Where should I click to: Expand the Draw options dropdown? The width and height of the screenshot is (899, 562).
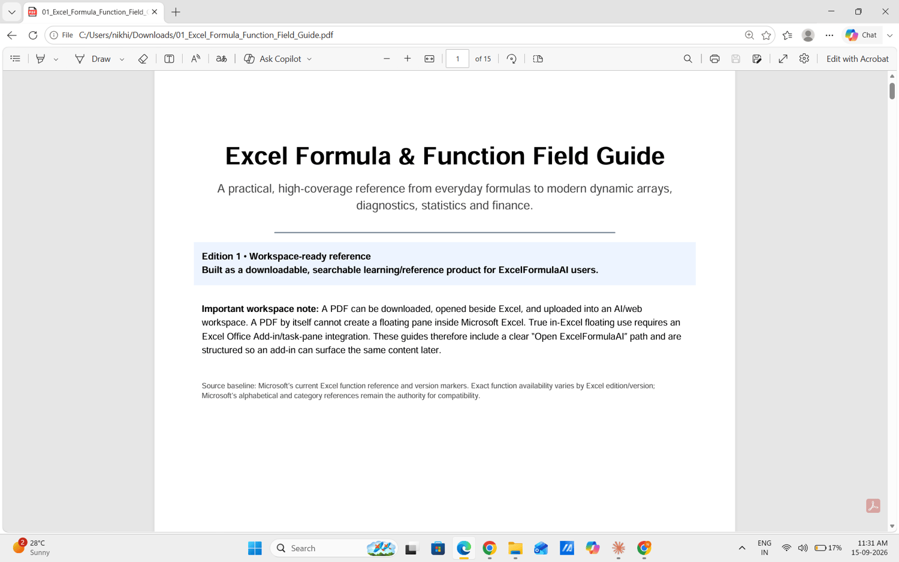[122, 59]
